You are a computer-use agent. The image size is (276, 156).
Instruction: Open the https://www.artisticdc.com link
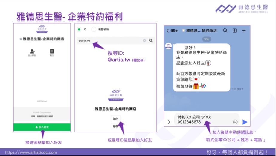point(31,152)
